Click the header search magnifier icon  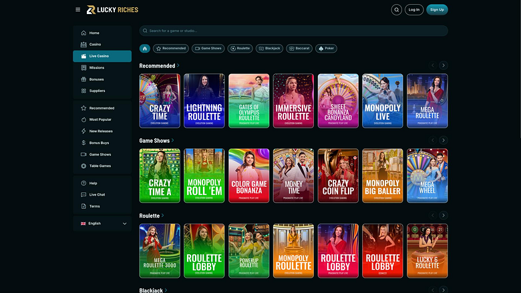396,9
